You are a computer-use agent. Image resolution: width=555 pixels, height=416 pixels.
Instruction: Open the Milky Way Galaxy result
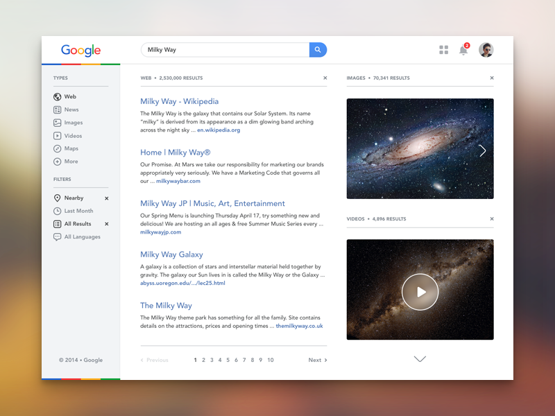[171, 254]
